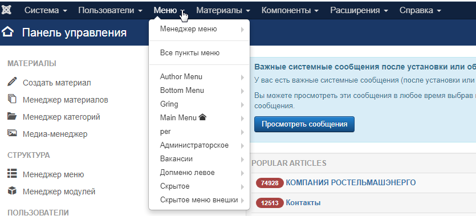Click the stack icon for Менеджер материалов
Viewport: 476px width, 216px height.
coord(12,99)
